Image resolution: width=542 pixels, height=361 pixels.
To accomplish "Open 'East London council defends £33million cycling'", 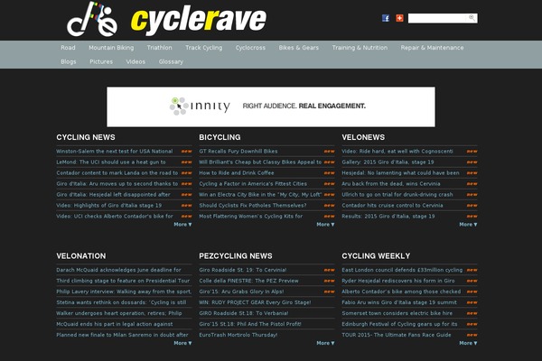I will click(x=402, y=270).
